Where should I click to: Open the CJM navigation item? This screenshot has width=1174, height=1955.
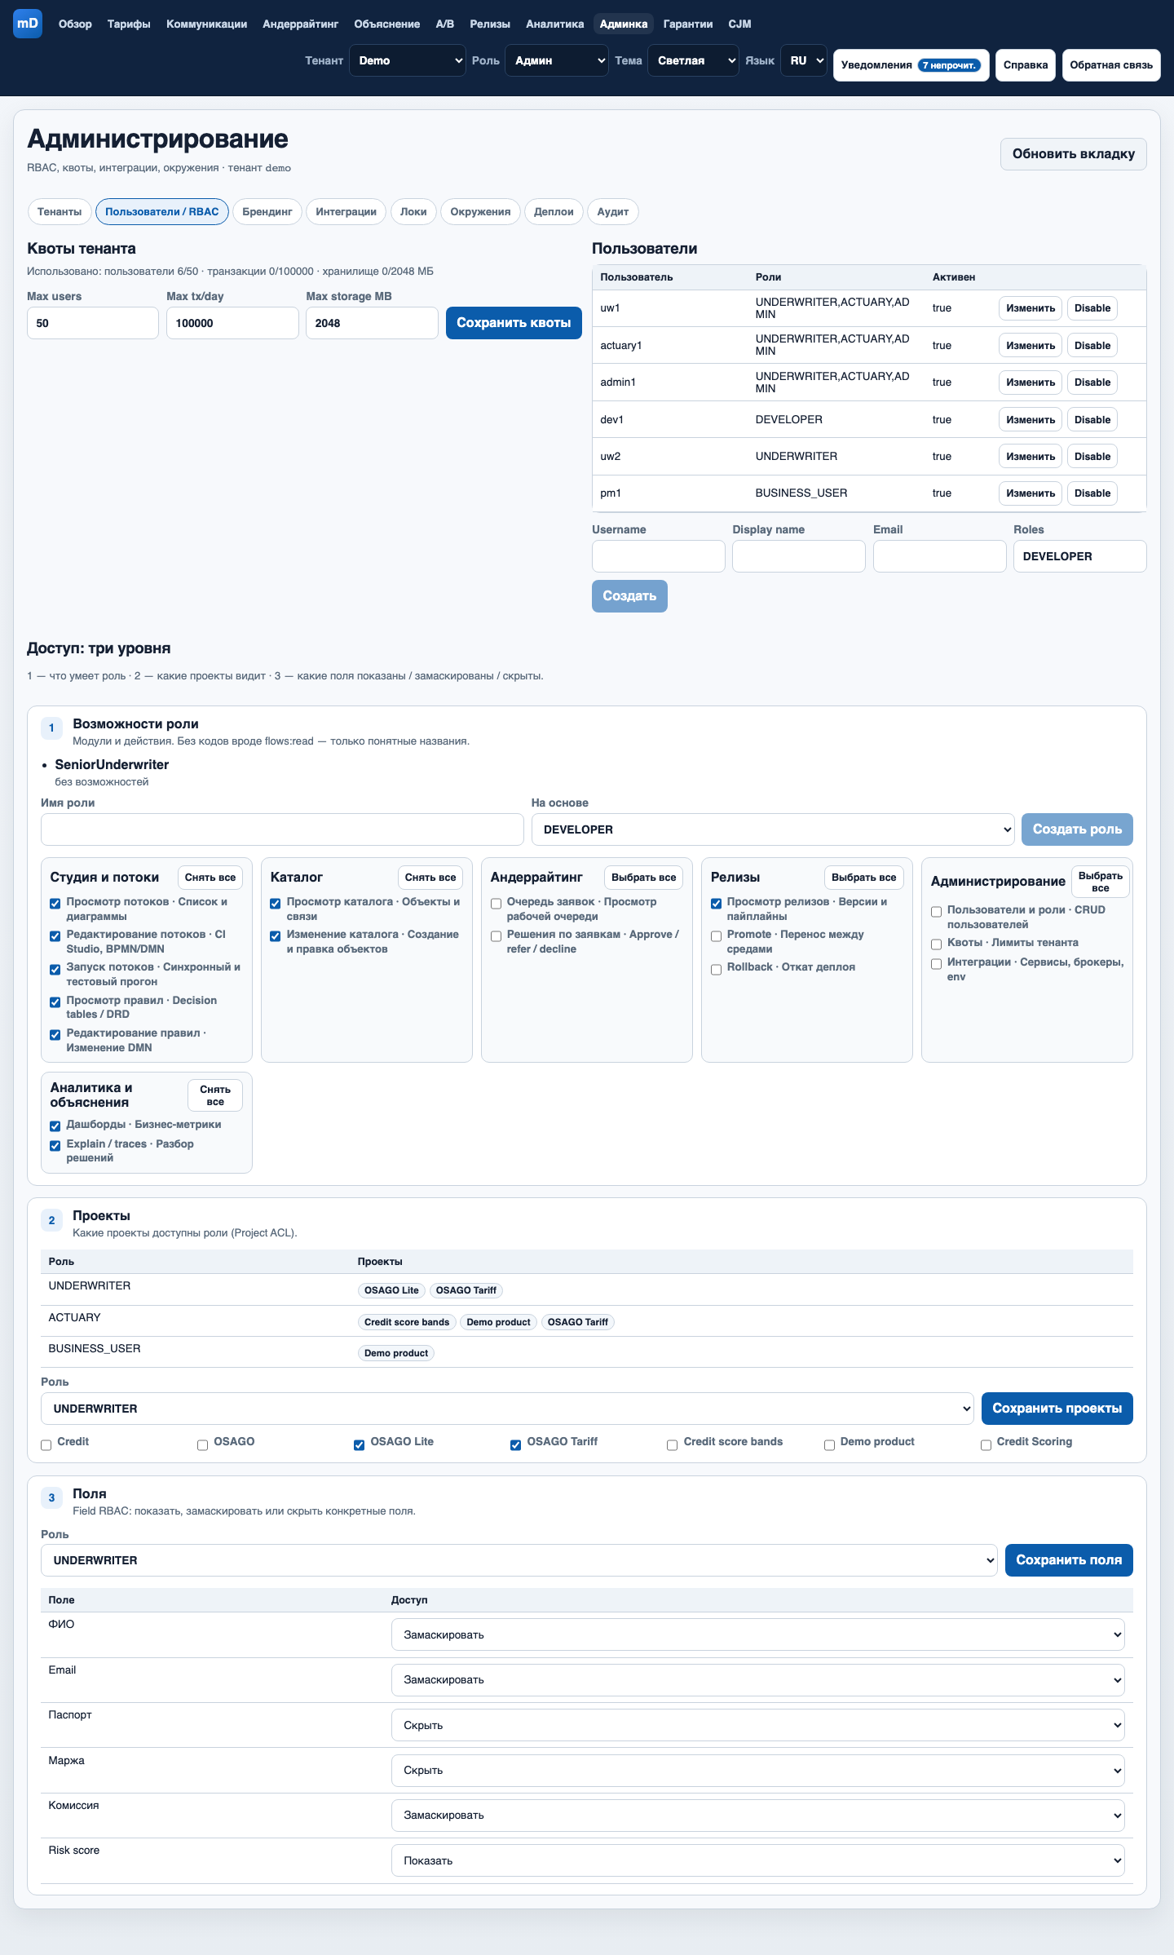coord(739,24)
